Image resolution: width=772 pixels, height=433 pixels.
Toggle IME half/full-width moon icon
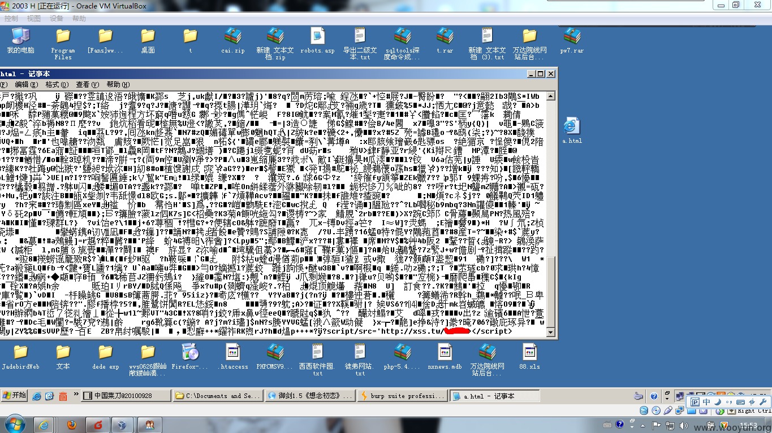pyautogui.click(x=717, y=402)
